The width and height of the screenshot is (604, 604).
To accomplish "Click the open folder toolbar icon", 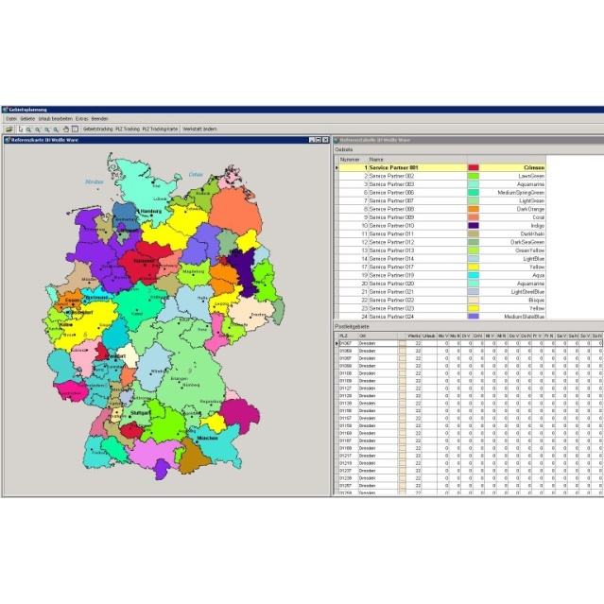I will [x=9, y=129].
